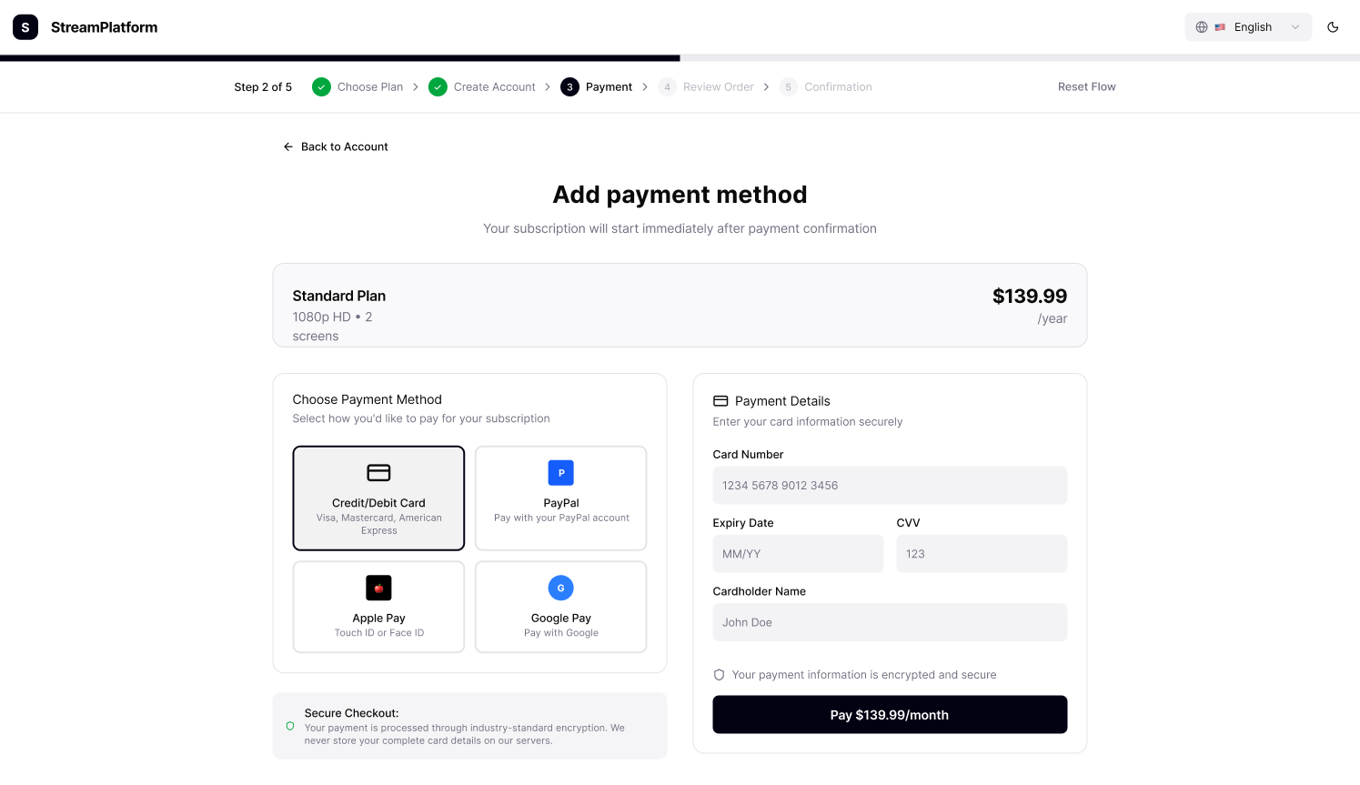Toggle dark mode with the moon icon
Image resolution: width=1360 pixels, height=785 pixels.
1332,27
